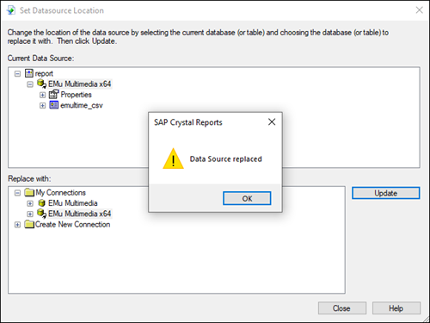Select the report label in the tree
The image size is (430, 323).
(44, 74)
